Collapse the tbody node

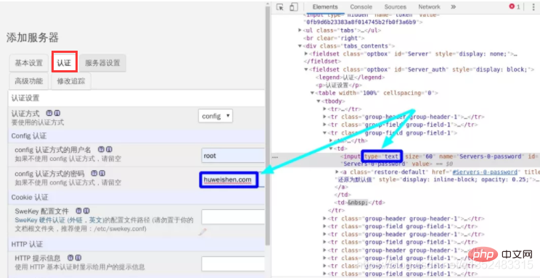(x=319, y=101)
